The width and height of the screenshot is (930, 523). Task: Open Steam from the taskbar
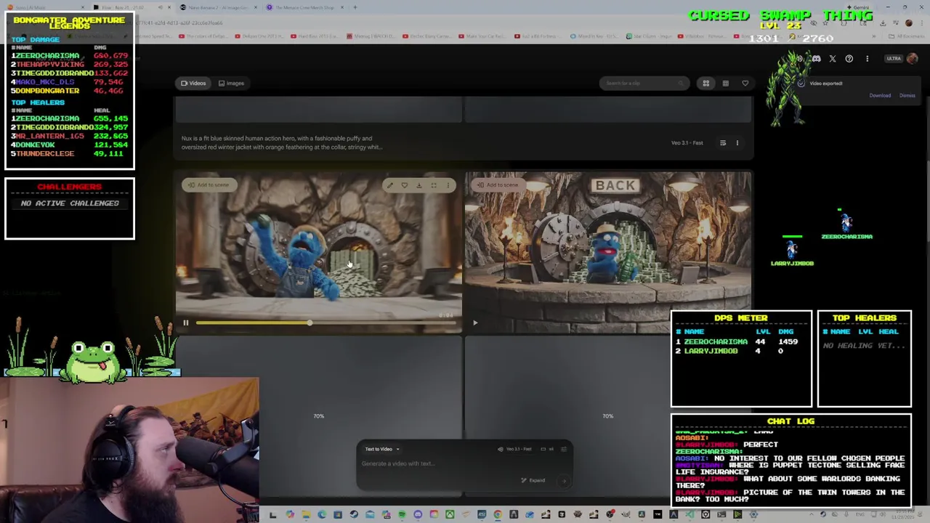[354, 514]
